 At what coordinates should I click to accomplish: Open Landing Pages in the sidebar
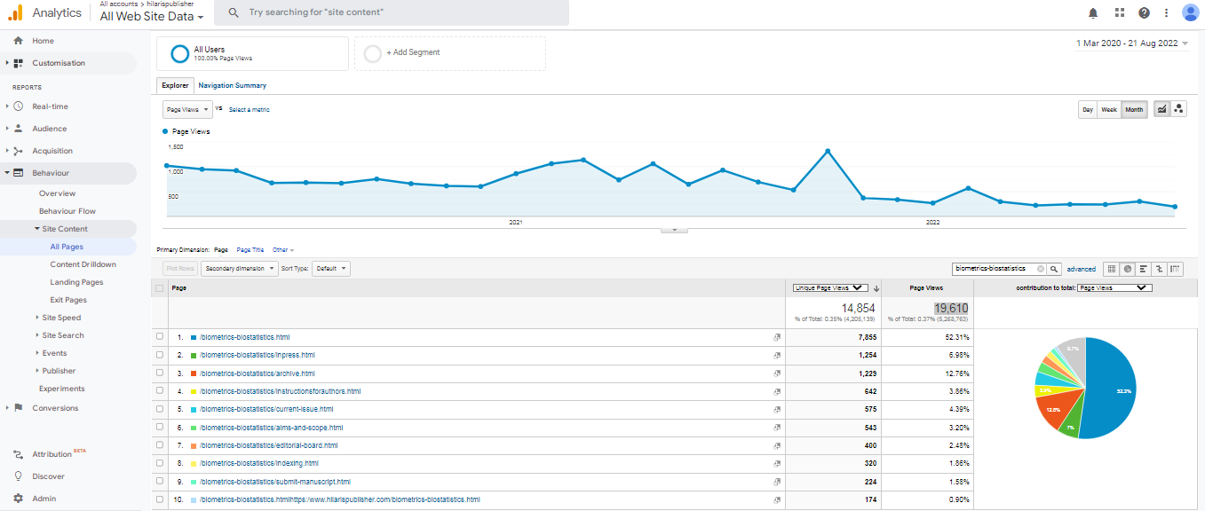(76, 282)
